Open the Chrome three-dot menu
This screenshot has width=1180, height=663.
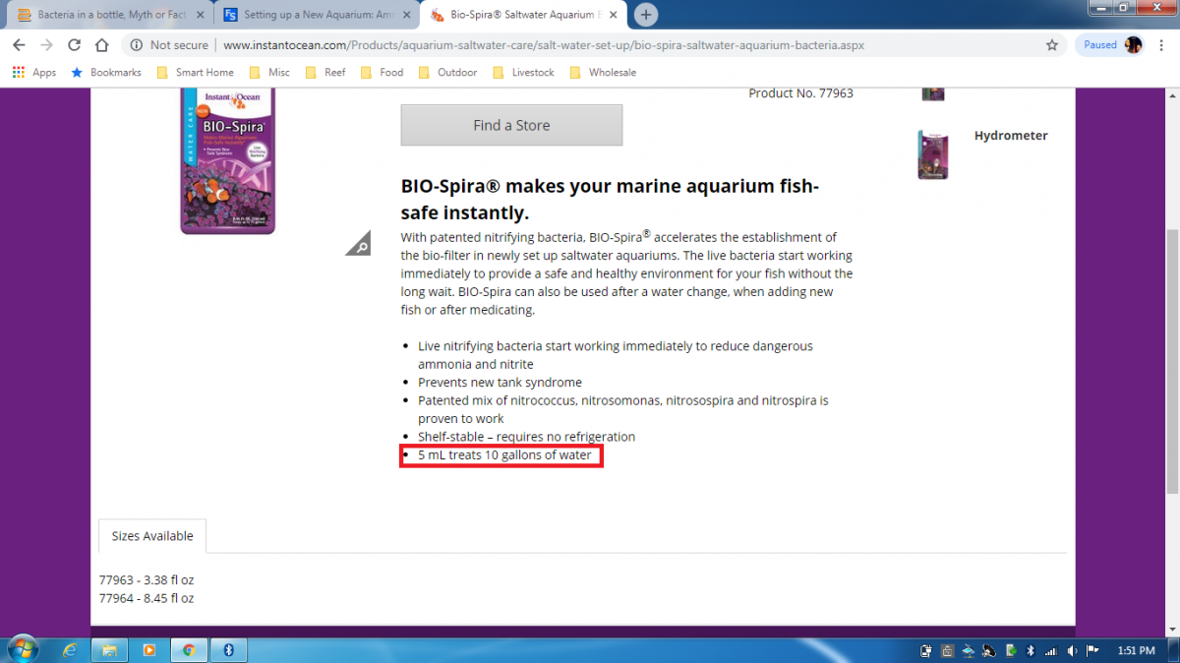pyautogui.click(x=1163, y=45)
